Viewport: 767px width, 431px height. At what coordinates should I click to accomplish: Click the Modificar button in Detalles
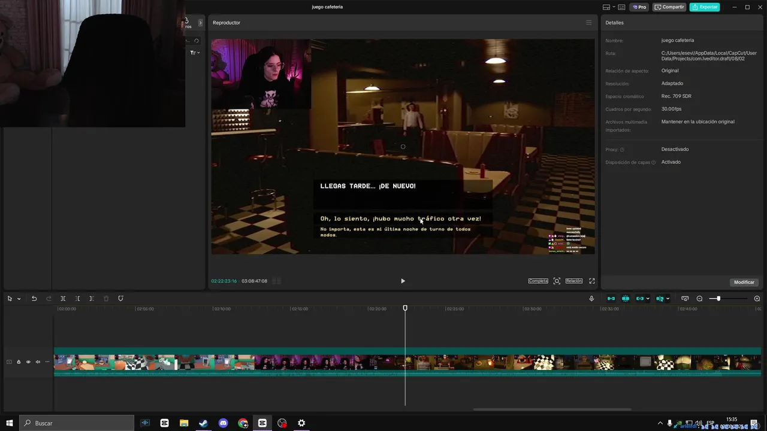tap(744, 282)
